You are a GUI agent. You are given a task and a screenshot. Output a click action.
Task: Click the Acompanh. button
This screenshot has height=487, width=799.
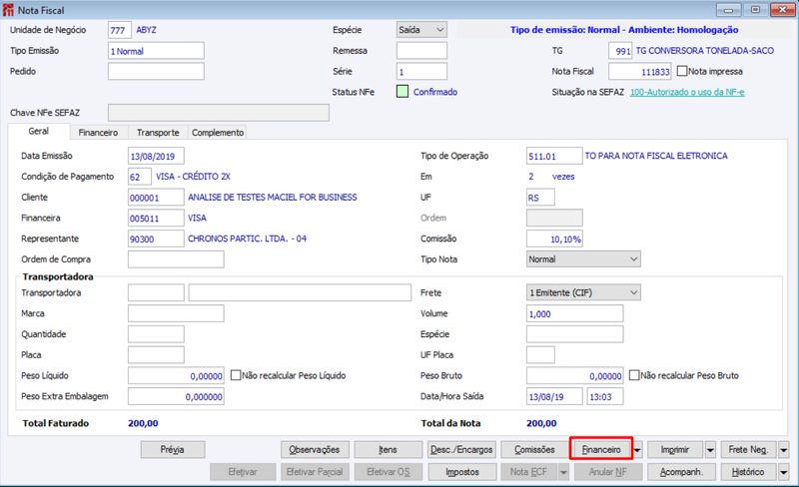(x=682, y=472)
